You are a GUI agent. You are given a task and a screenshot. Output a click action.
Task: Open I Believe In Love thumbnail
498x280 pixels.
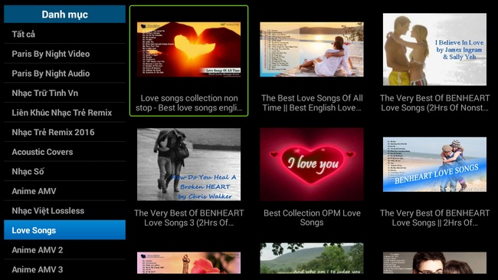[434, 49]
